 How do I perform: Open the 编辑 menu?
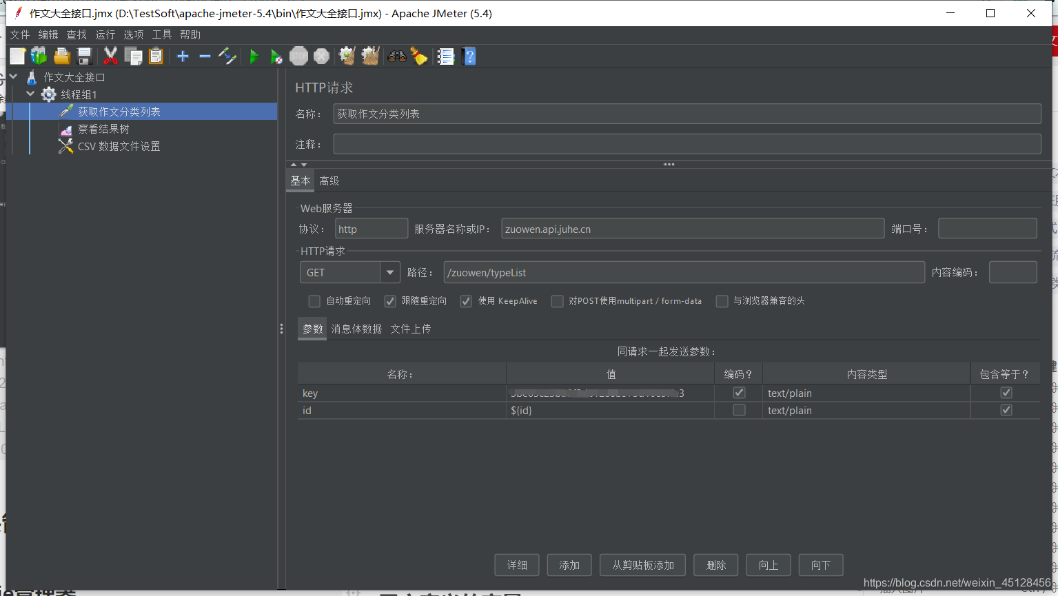click(x=48, y=34)
